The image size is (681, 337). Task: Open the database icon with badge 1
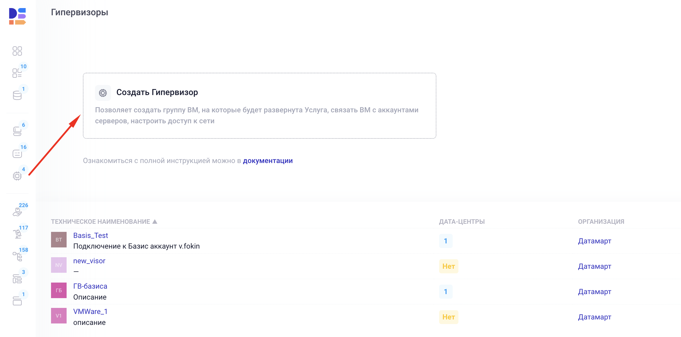pos(17,95)
